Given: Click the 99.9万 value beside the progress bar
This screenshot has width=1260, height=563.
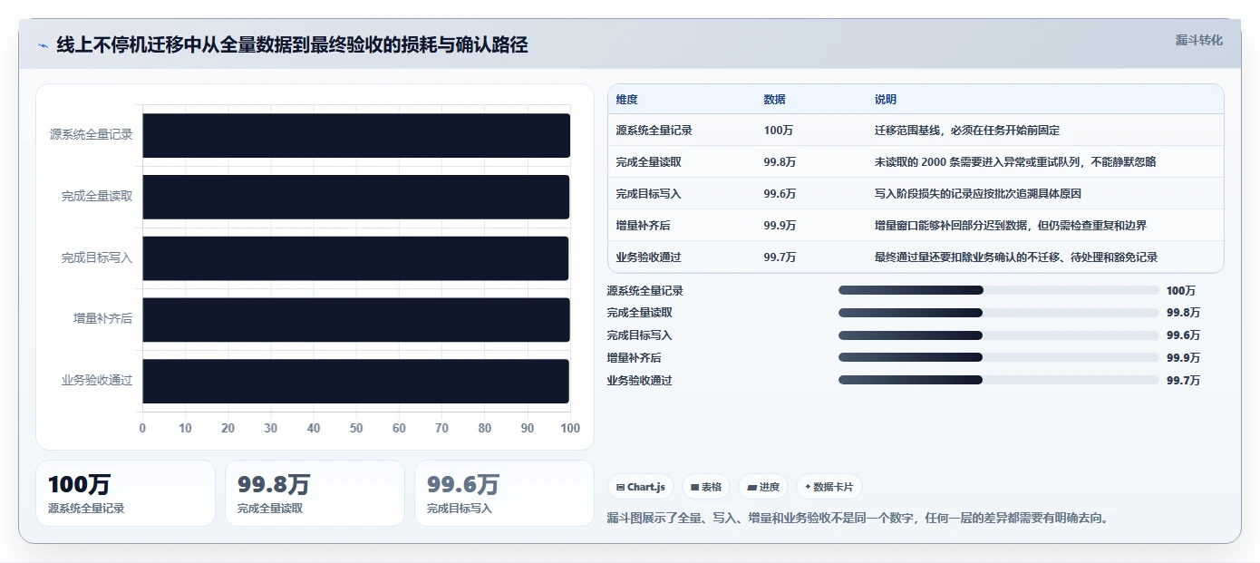Looking at the screenshot, I should [1183, 358].
